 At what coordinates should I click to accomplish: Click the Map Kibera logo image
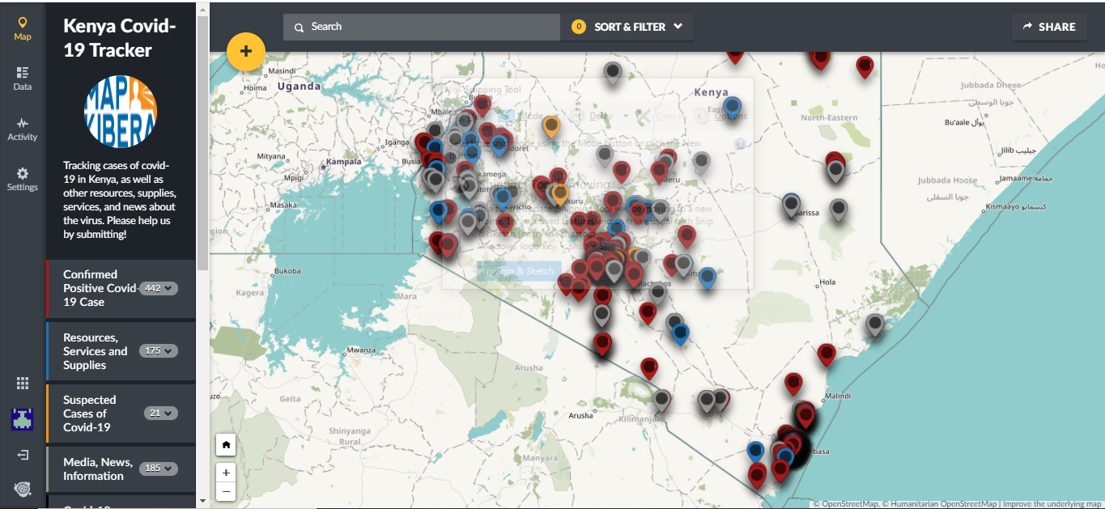tap(121, 112)
